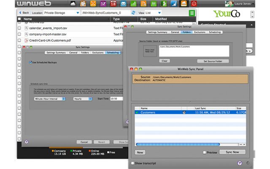Open the Location Private Storage dropdown
Screen dimensions: 270x169
(x=78, y=13)
